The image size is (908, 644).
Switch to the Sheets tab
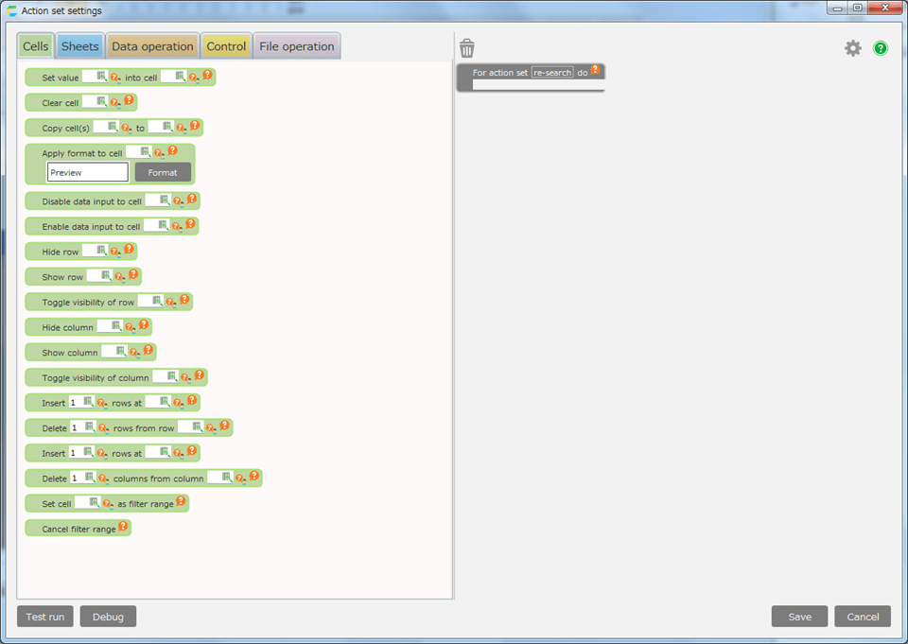pos(79,46)
